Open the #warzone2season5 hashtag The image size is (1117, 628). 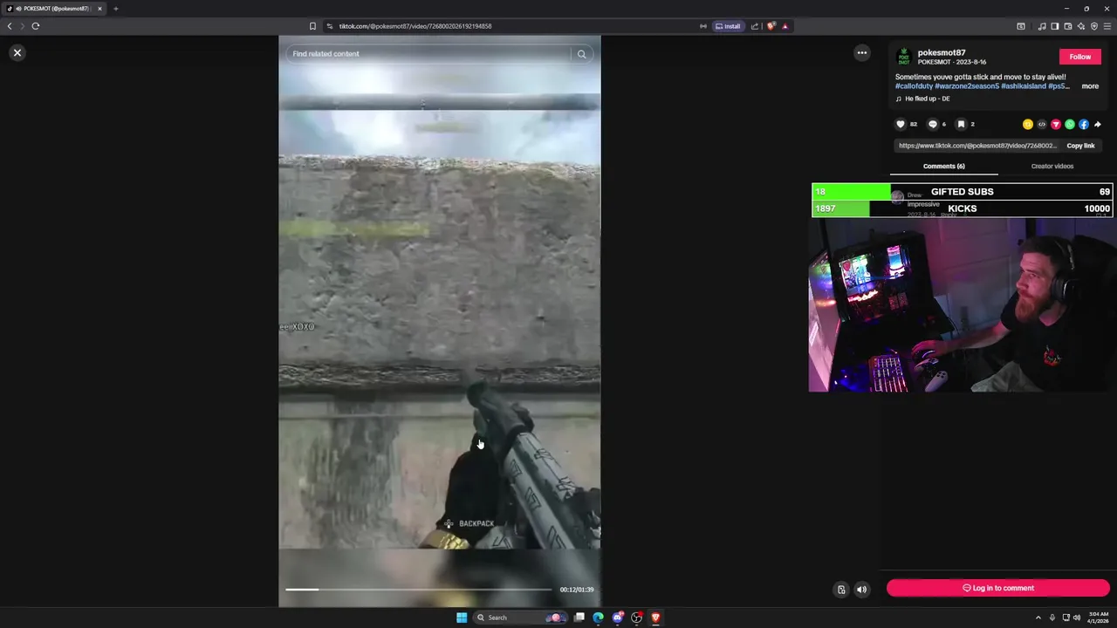966,86
